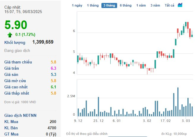Choose the Tất cả time range

(x=169, y=5)
